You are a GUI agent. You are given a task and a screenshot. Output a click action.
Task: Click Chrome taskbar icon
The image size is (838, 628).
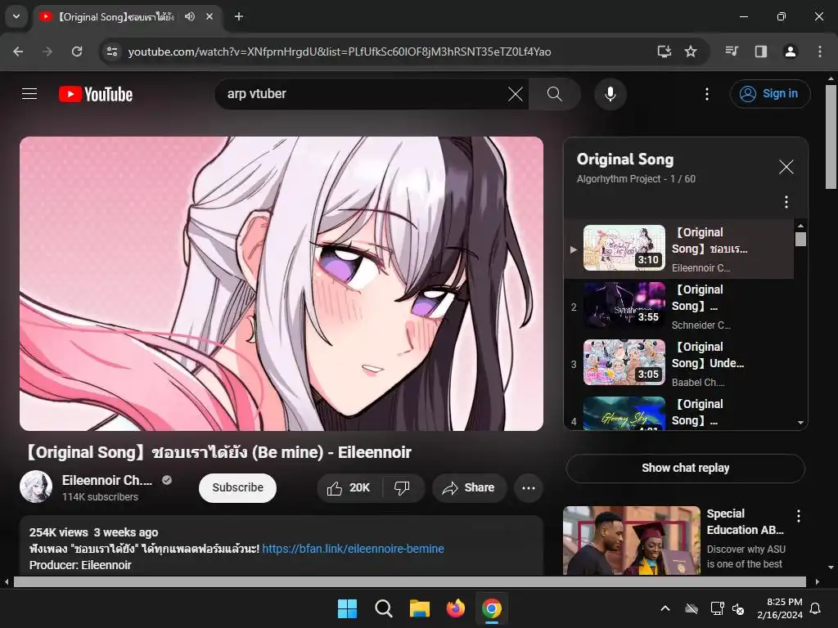(x=492, y=608)
